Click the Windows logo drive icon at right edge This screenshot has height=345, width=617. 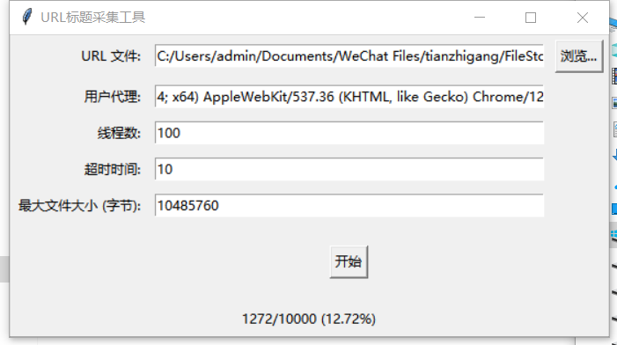coord(613,235)
